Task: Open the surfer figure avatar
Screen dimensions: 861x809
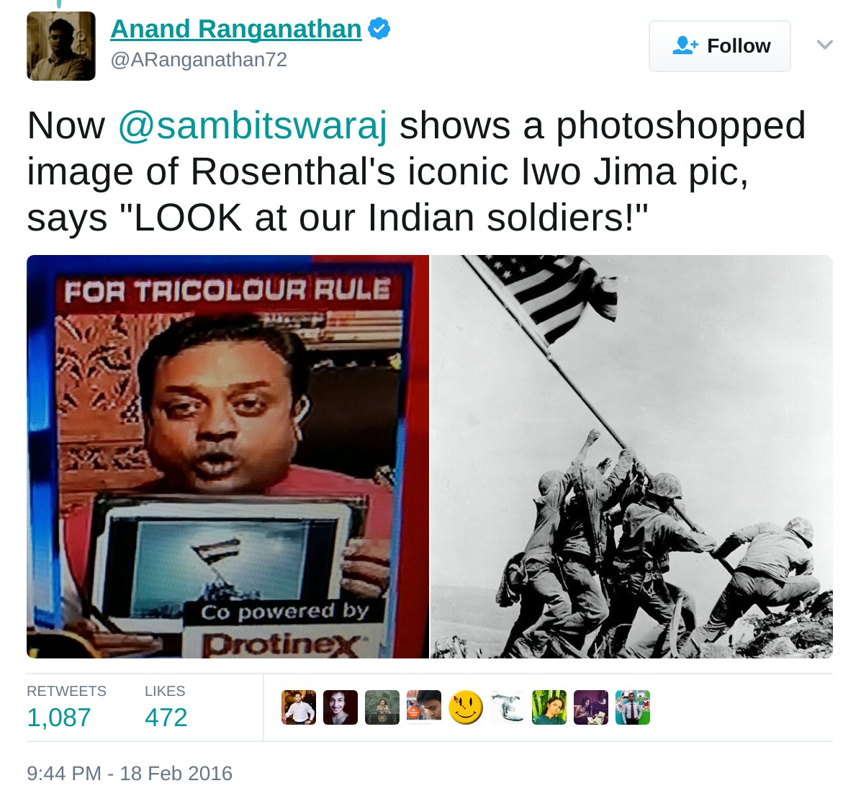Action: coord(508,707)
